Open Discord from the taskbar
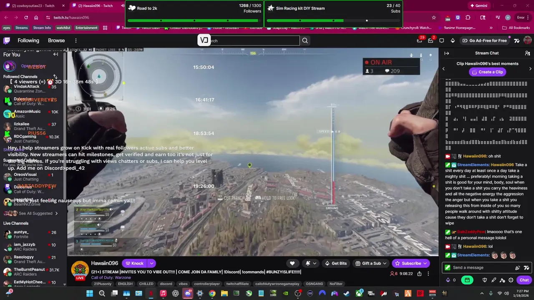The image size is (534, 300). coord(187,293)
